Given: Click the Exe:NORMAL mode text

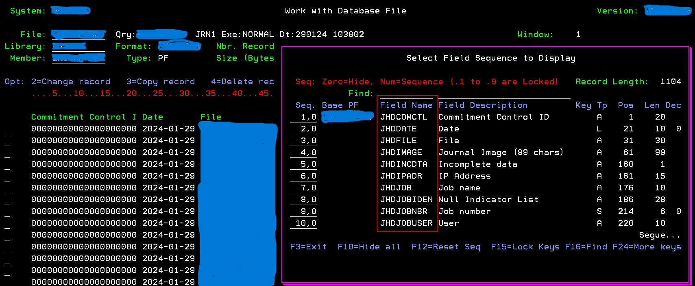Looking at the screenshot, I should 248,35.
